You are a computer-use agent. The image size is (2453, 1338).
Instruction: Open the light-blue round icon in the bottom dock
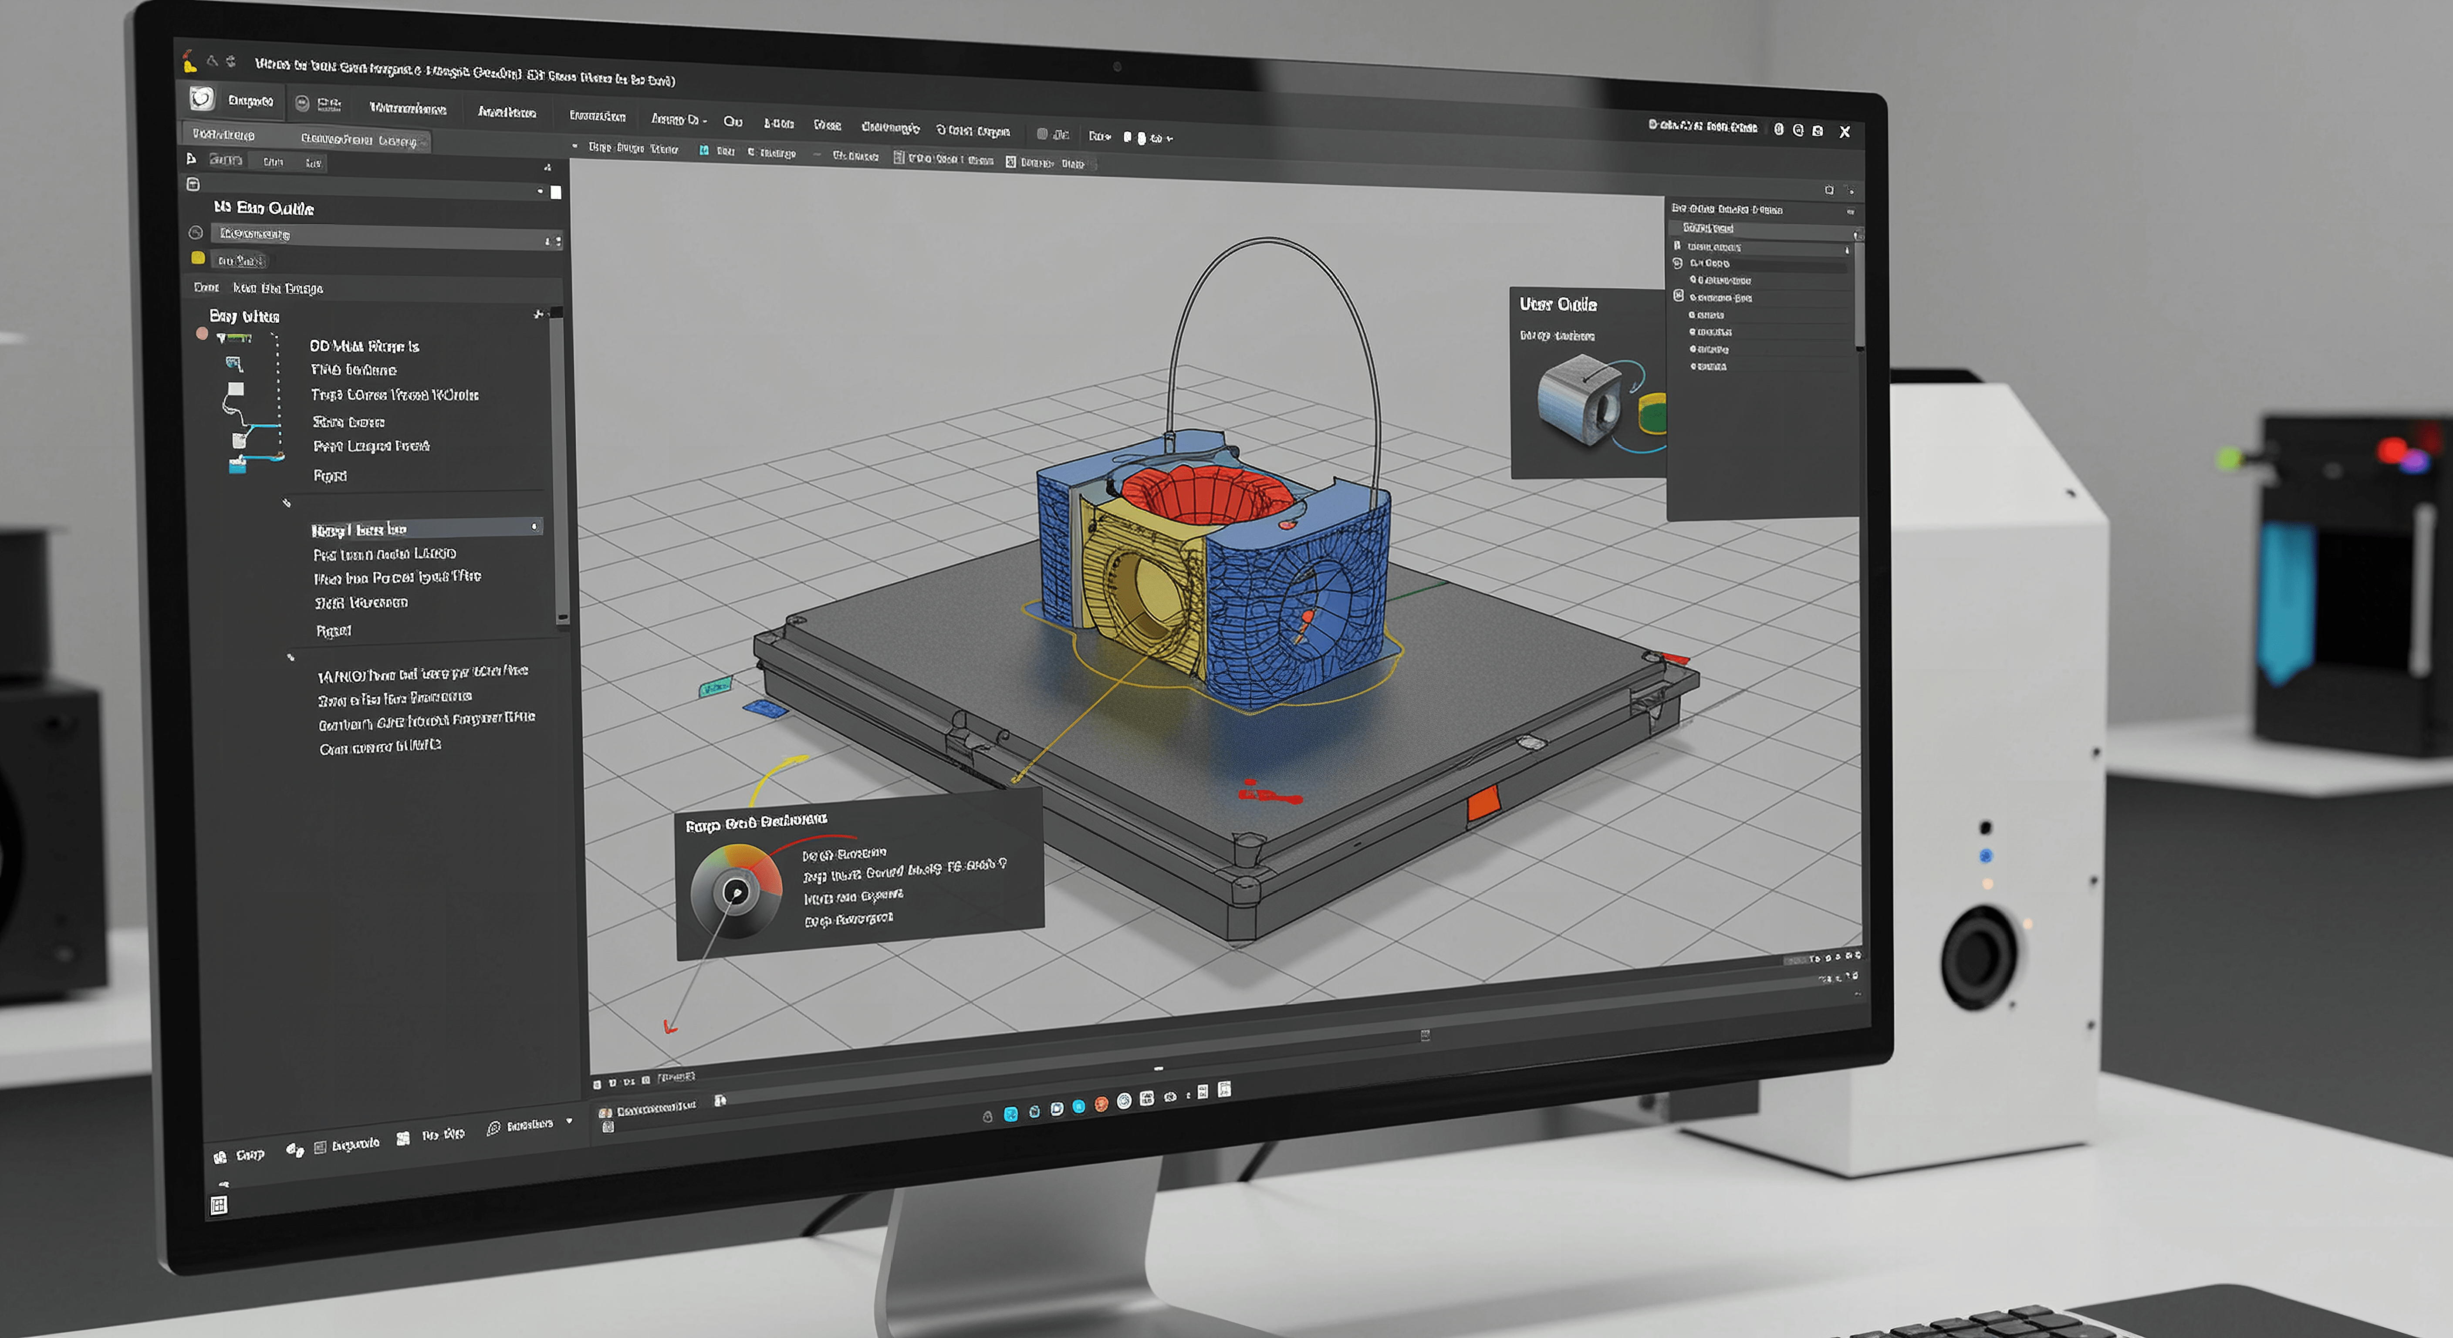1079,1107
